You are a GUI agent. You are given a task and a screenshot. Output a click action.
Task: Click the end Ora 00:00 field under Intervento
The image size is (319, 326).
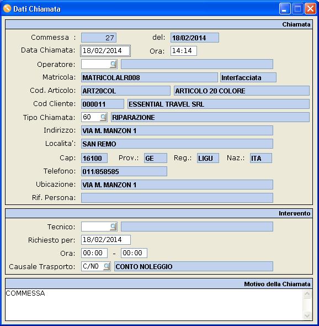point(134,253)
